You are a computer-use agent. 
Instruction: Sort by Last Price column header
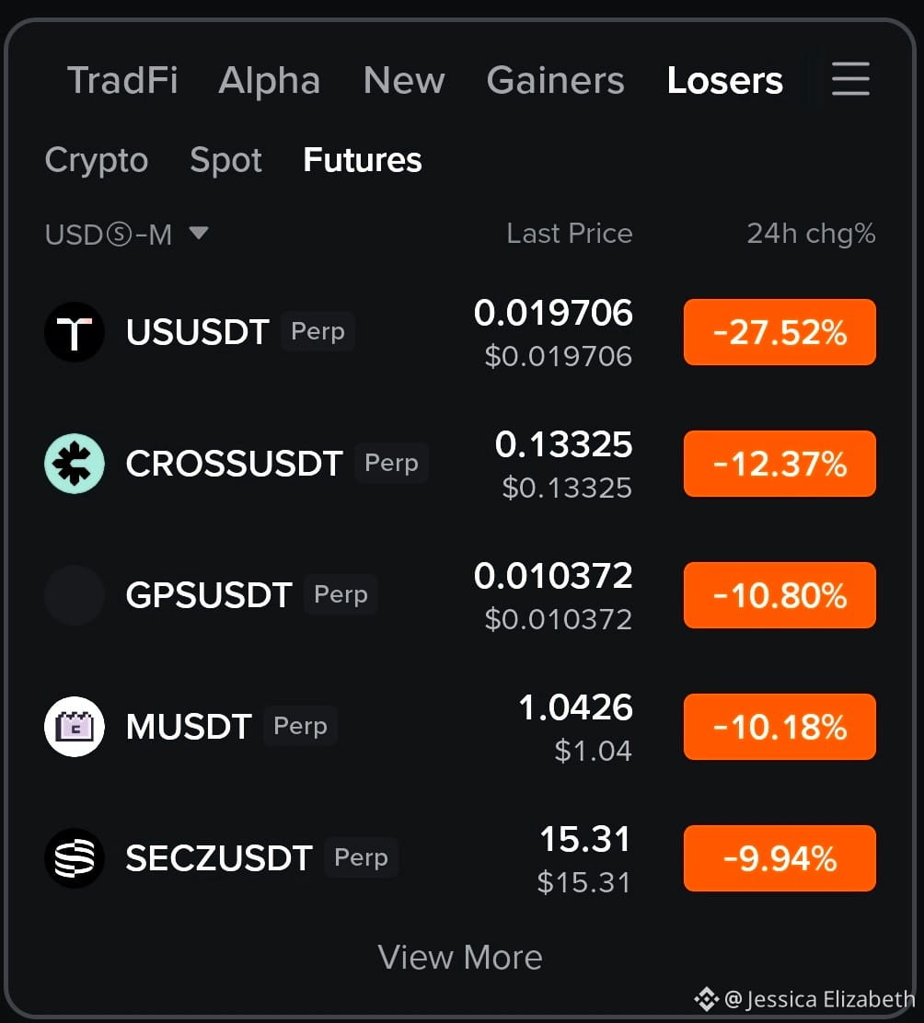pyautogui.click(x=570, y=234)
